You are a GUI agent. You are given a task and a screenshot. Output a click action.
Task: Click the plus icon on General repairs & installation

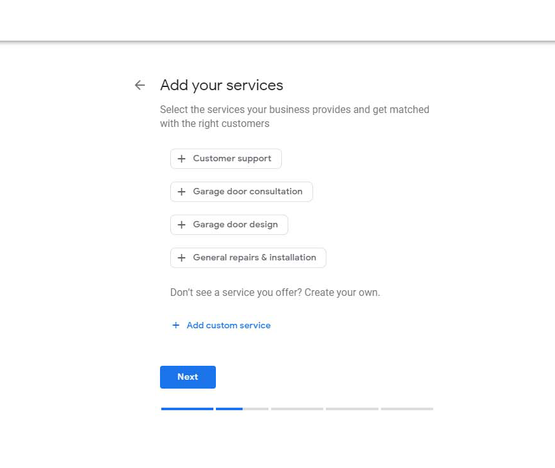[182, 257]
